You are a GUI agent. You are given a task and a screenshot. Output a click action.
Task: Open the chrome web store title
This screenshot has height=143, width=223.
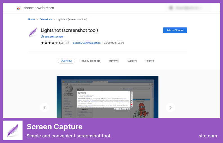[x=39, y=8]
